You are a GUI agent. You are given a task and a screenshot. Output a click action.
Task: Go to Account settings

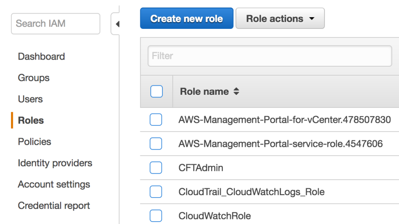pyautogui.click(x=54, y=184)
